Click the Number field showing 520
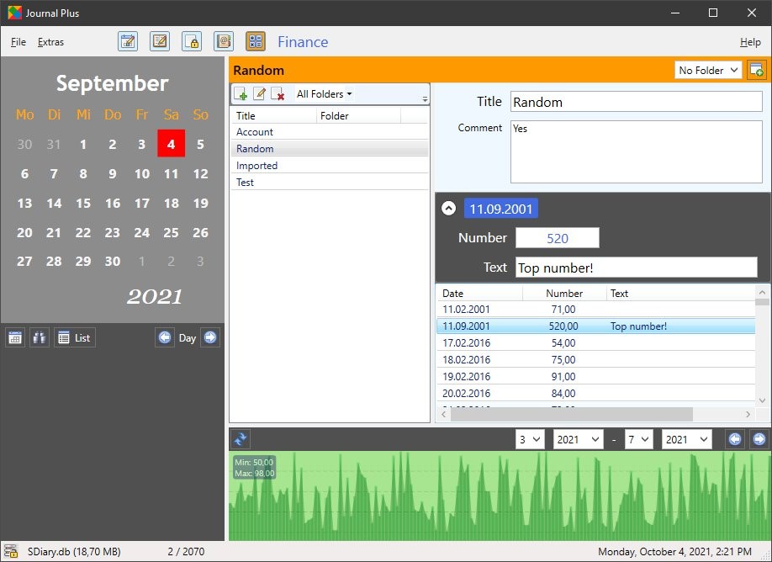 click(557, 238)
